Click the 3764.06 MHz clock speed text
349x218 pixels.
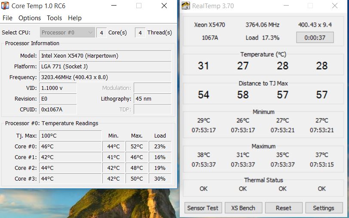pos(263,25)
